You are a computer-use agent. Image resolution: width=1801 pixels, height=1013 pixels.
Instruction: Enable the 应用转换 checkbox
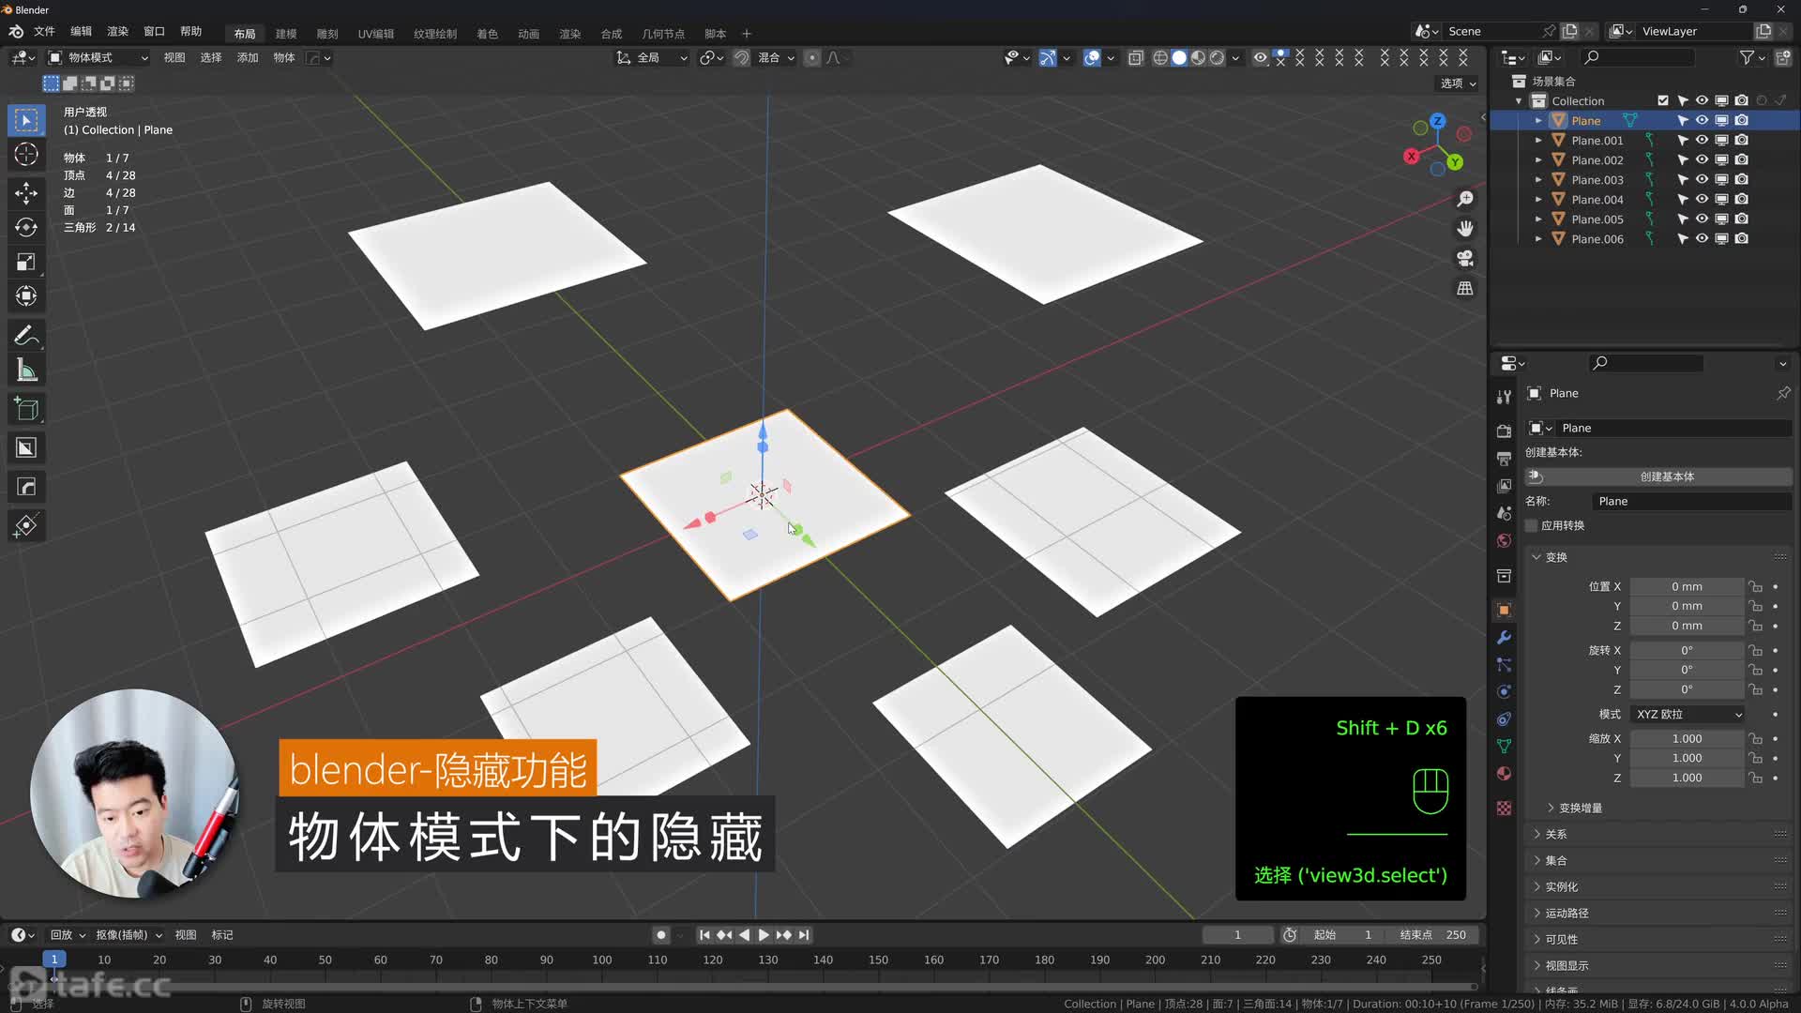coord(1533,526)
